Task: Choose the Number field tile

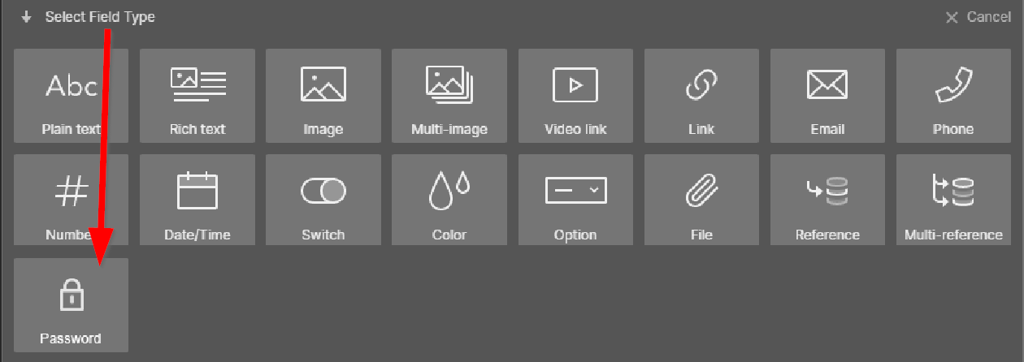Action: 71,200
